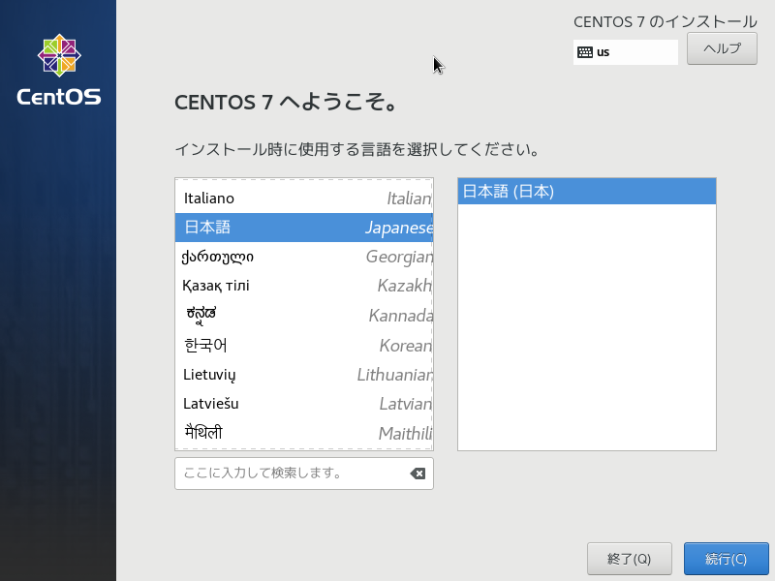The image size is (775, 581).
Task: Select the Kannada language row
Action: (x=303, y=316)
